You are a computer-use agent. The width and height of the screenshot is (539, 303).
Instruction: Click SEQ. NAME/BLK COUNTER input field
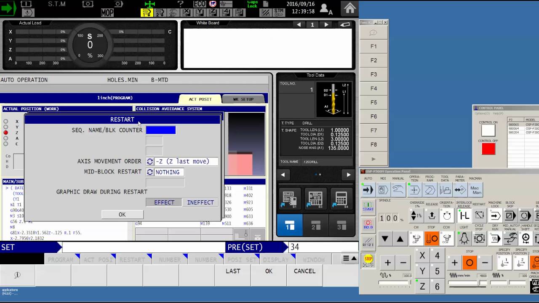[x=160, y=130]
